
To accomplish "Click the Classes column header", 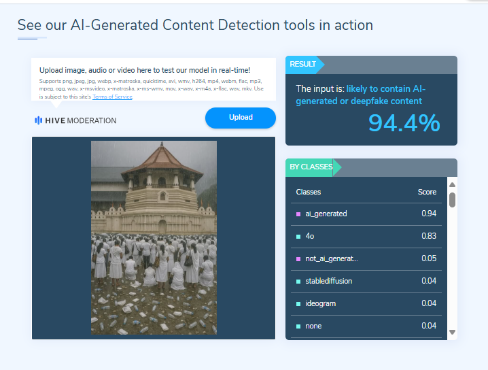I will [308, 192].
